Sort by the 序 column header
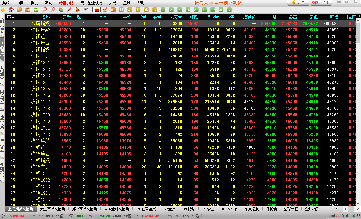Screen dimensions: 361x219 (x=10, y=17)
